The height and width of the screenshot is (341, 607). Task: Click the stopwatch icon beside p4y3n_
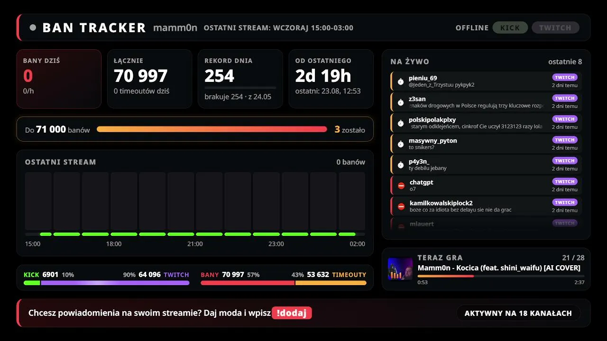(401, 165)
